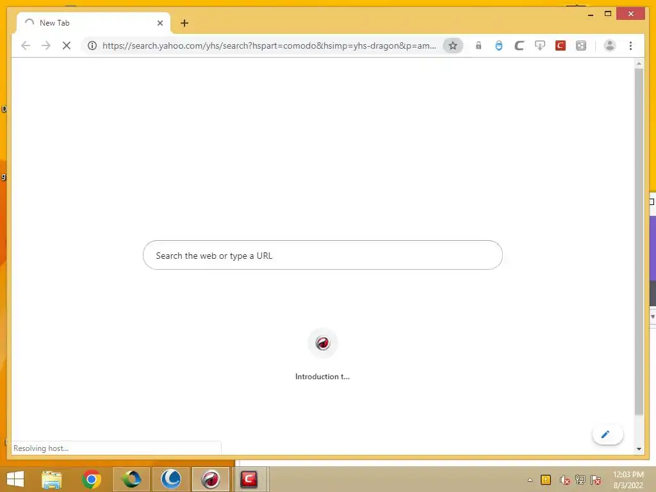Open the yellow warning tray icon

[546, 480]
